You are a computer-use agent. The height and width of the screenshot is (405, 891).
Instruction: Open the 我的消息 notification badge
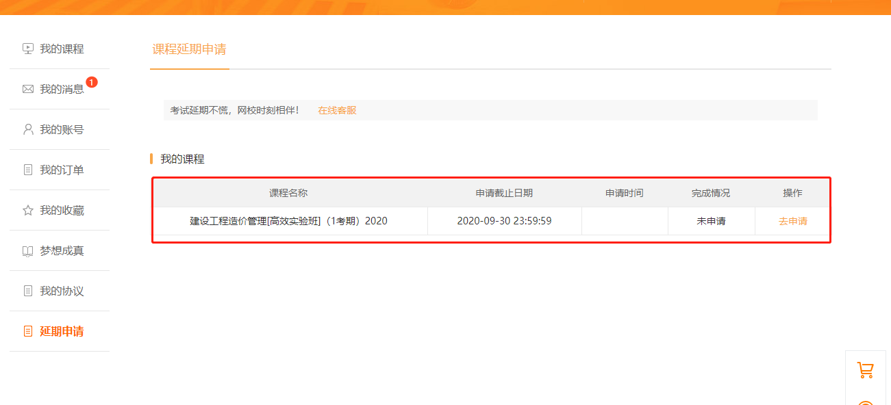click(92, 81)
